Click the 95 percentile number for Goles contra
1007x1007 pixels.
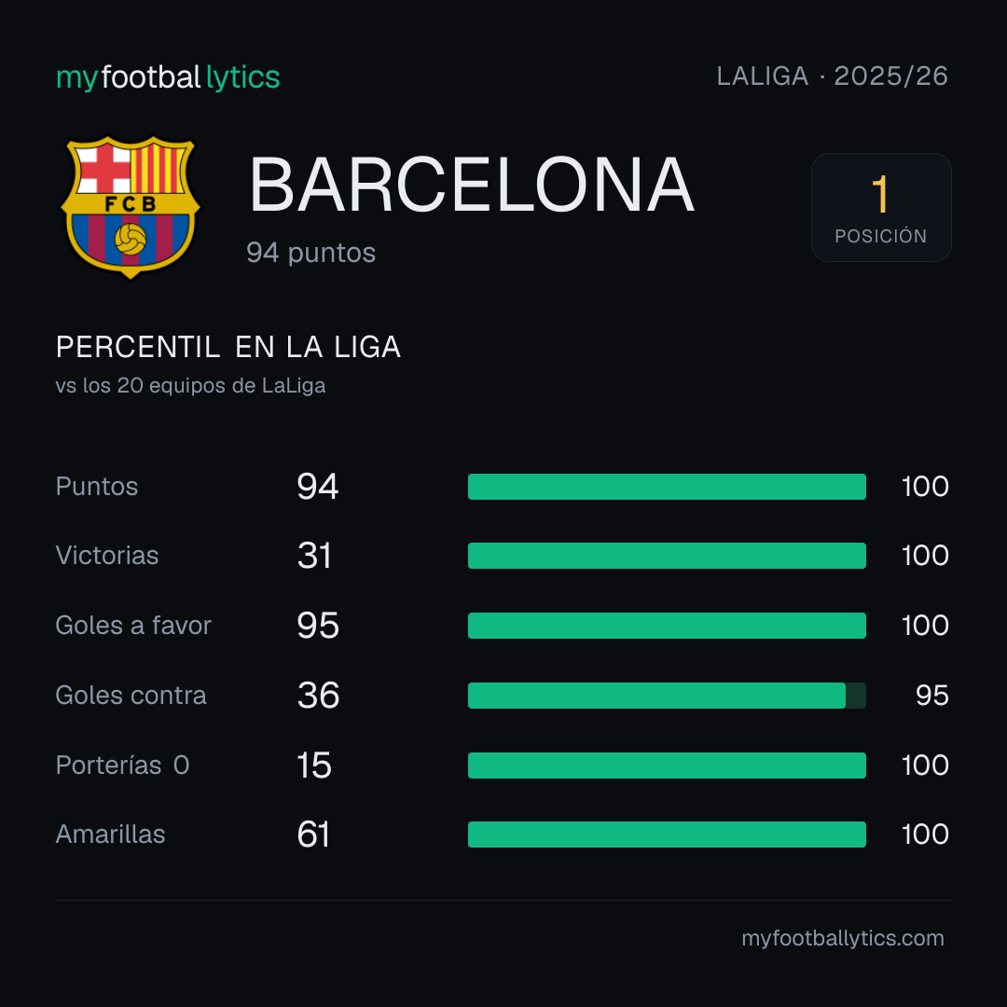[x=931, y=696]
